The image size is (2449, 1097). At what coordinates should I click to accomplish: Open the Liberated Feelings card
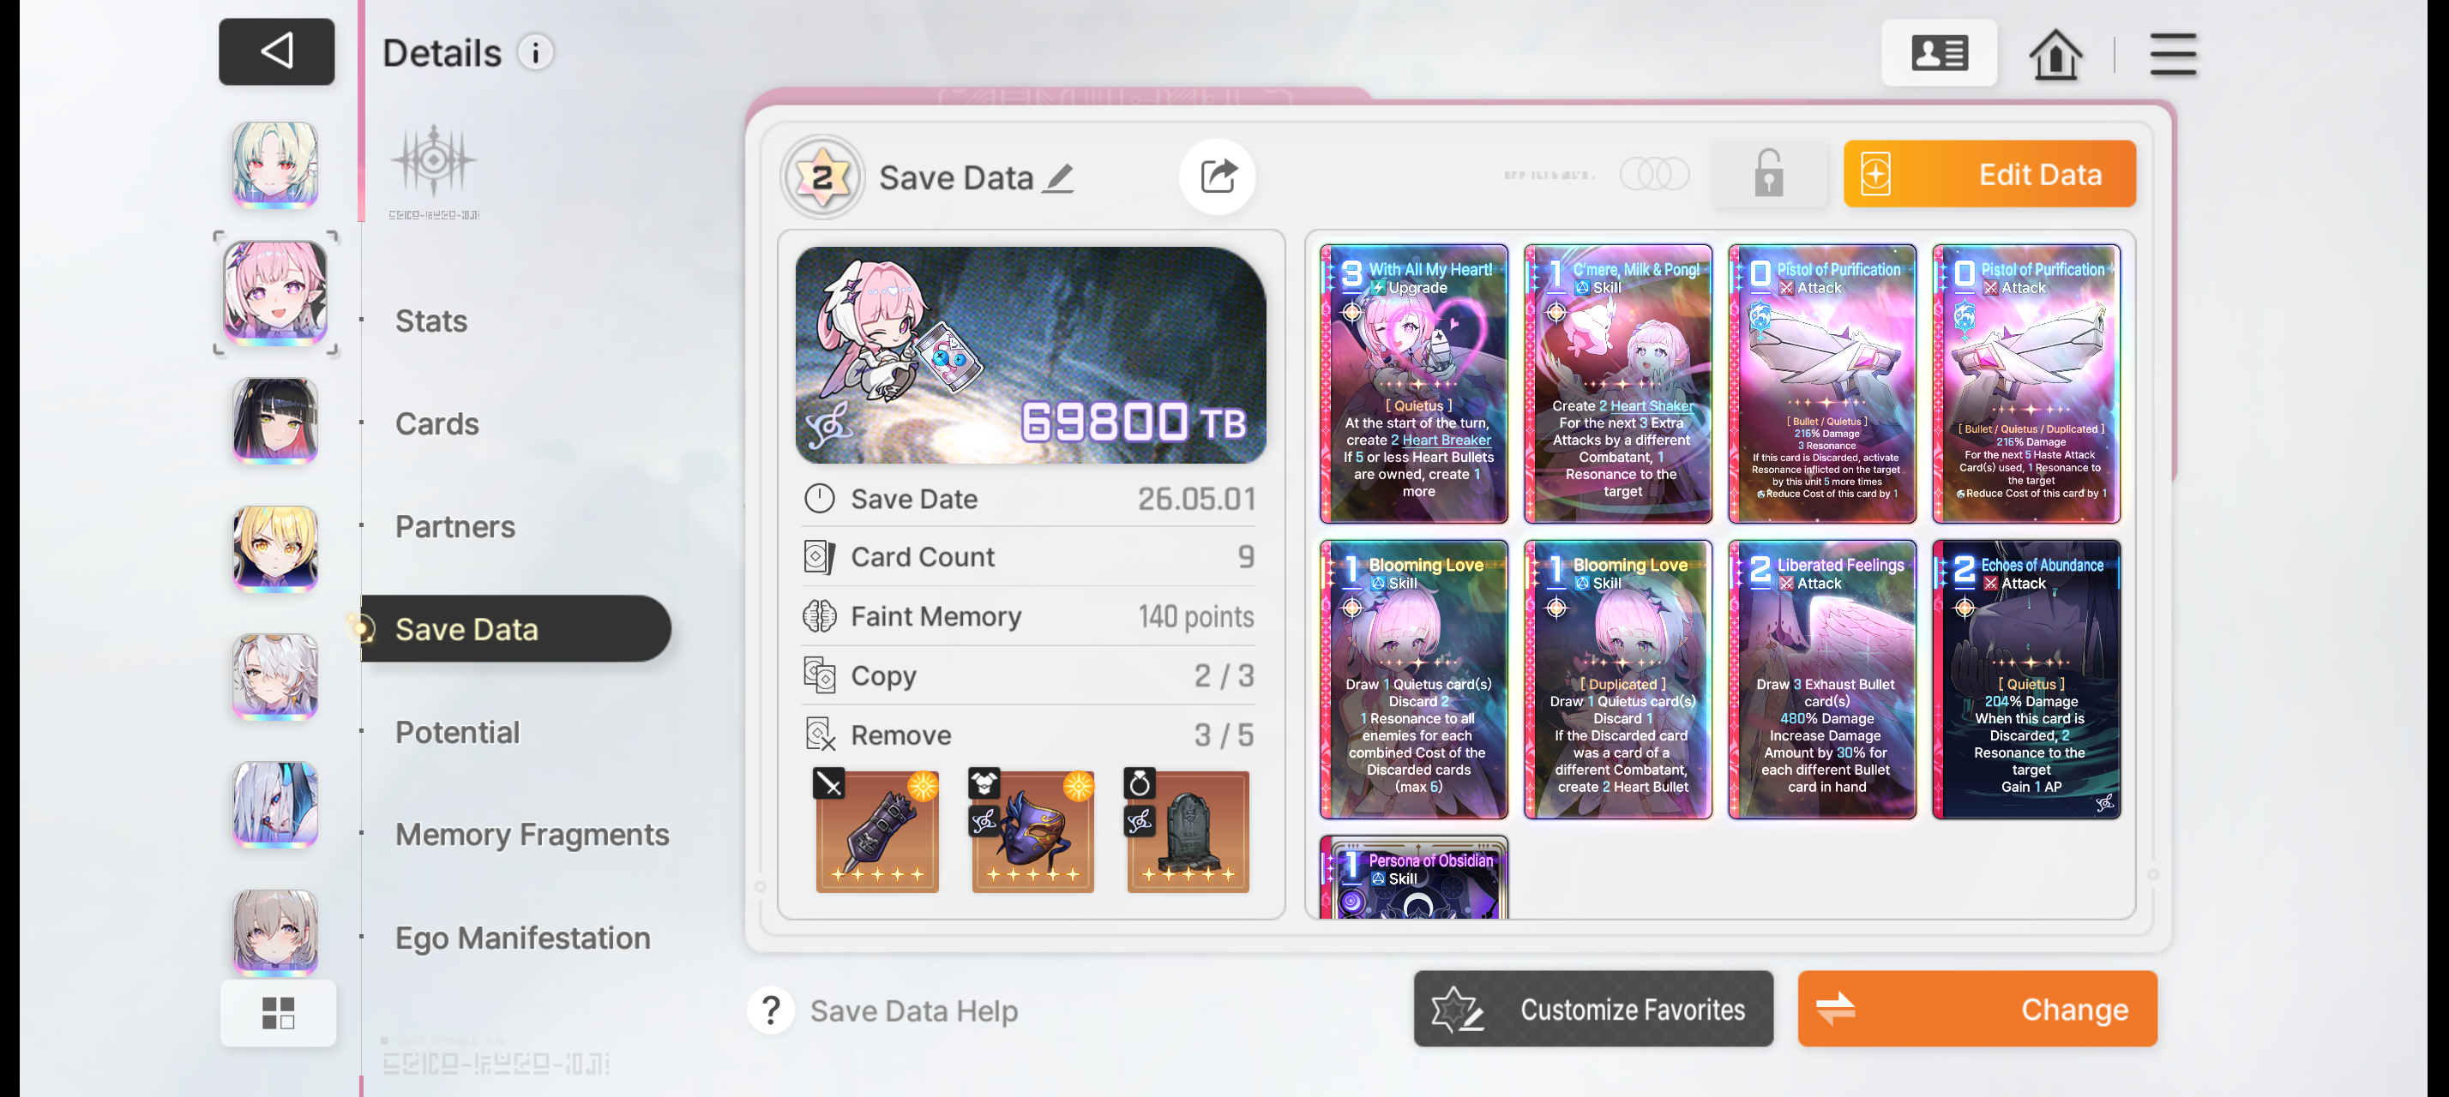pos(1822,679)
